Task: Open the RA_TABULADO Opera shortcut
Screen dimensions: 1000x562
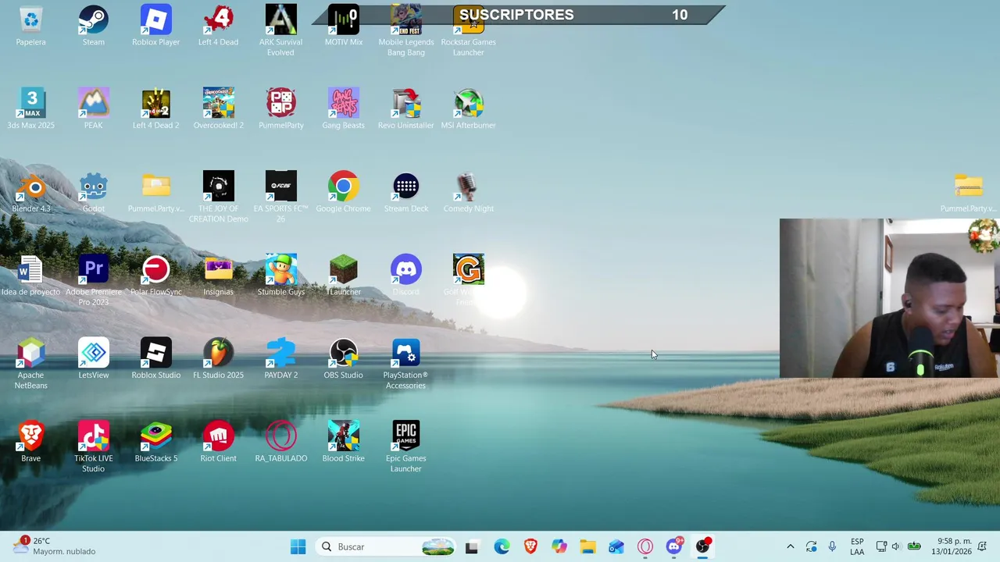Action: point(280,442)
